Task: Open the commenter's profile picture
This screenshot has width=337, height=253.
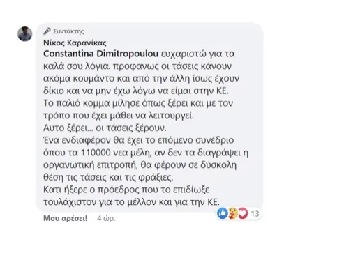Action: (25, 34)
